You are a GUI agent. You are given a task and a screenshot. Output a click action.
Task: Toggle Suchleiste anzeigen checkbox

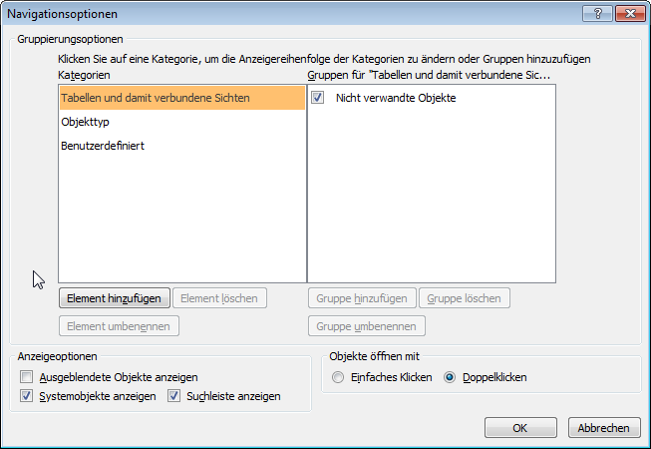(173, 396)
